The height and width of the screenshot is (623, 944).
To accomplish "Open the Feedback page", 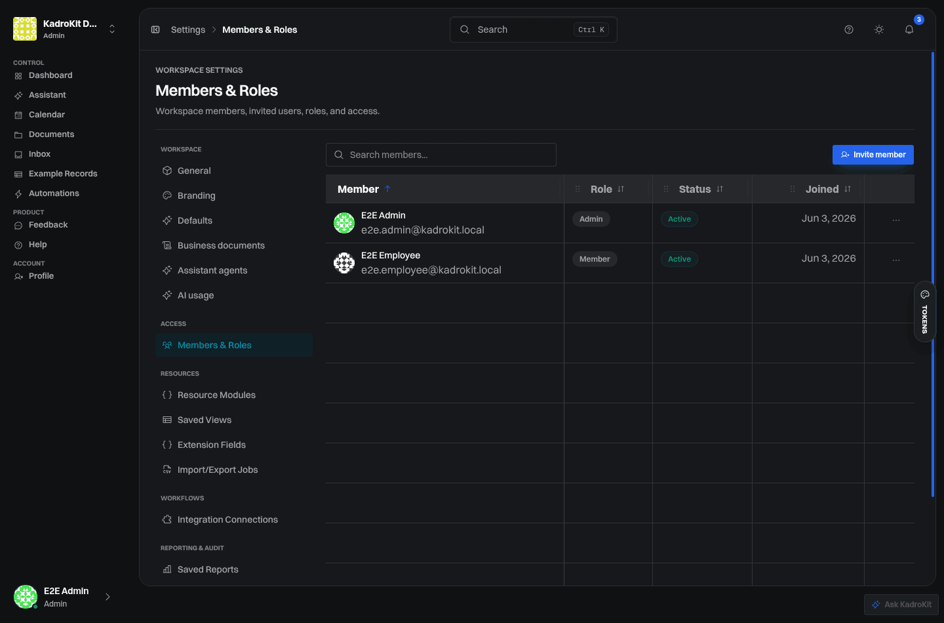I will pos(48,225).
